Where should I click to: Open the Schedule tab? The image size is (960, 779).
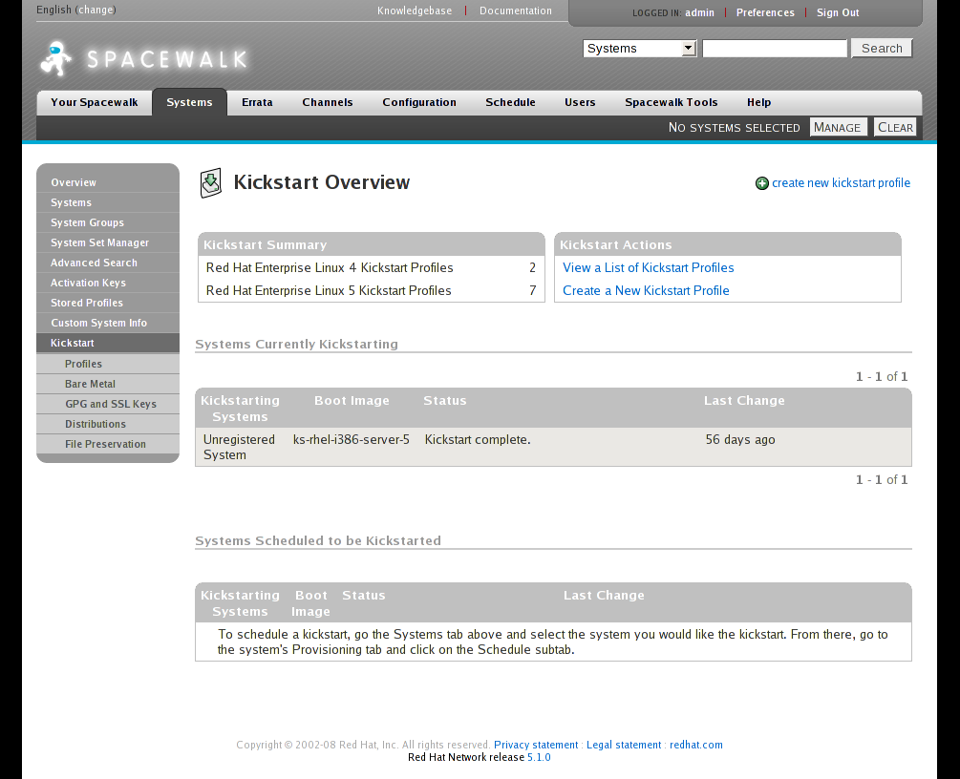tap(511, 102)
